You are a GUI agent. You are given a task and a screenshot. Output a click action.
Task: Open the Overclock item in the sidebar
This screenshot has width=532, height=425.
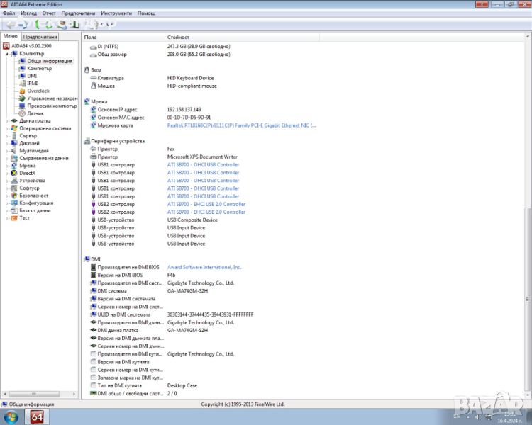[38, 91]
